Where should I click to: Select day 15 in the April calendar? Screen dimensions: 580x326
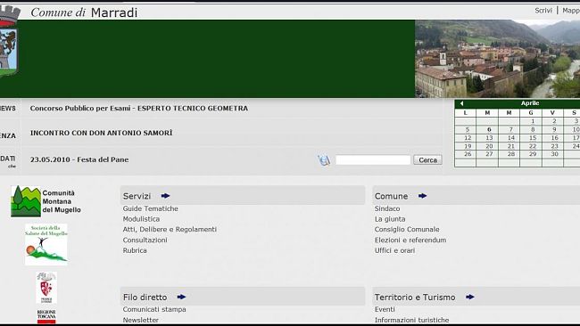(x=533, y=138)
